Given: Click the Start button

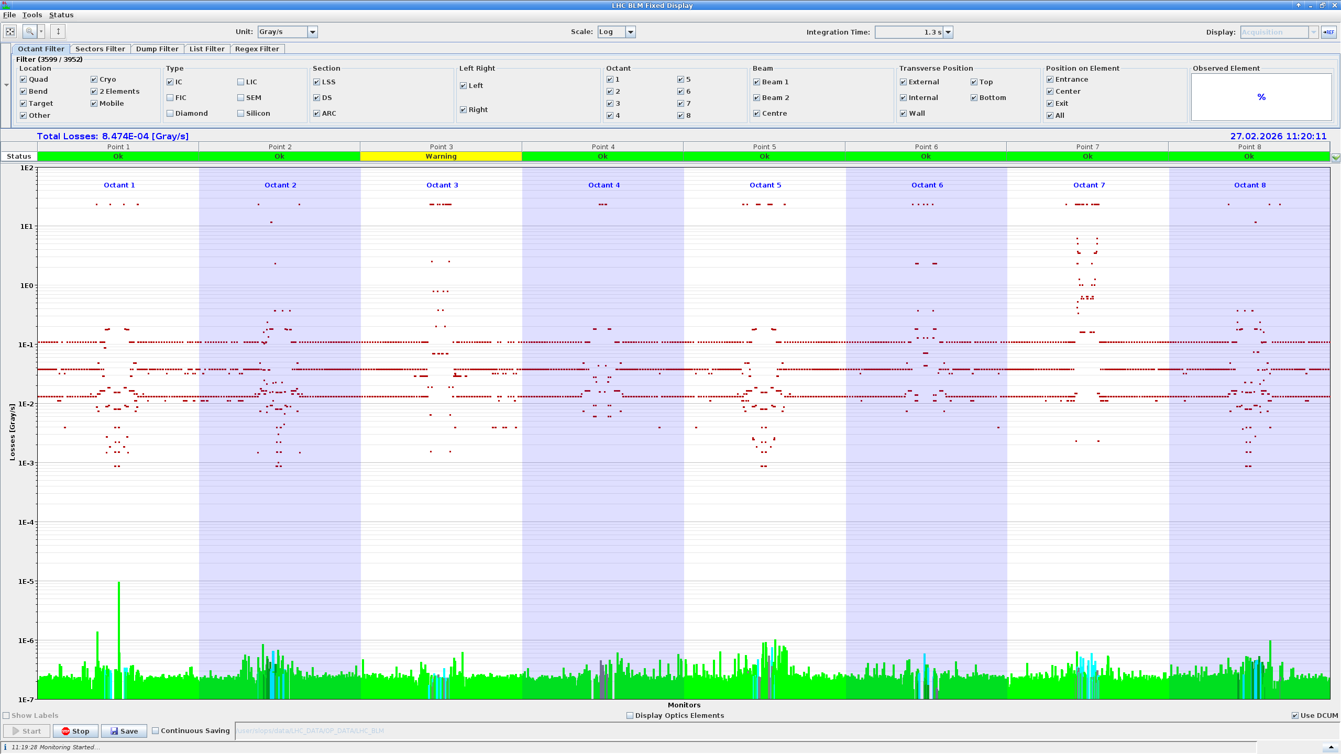Looking at the screenshot, I should pos(27,731).
